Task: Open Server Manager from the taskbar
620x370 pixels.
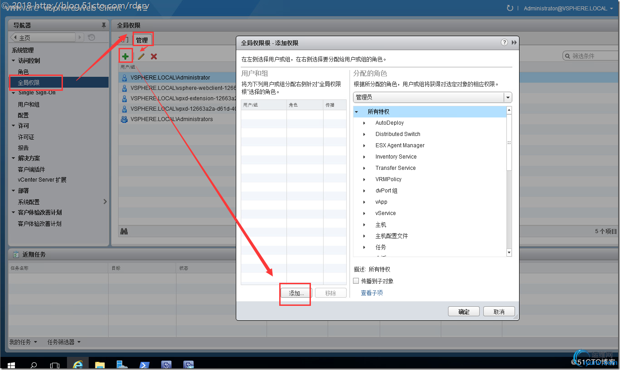Action: (122, 364)
